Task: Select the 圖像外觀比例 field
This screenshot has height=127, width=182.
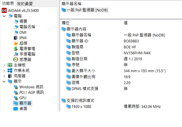Action: (83, 77)
